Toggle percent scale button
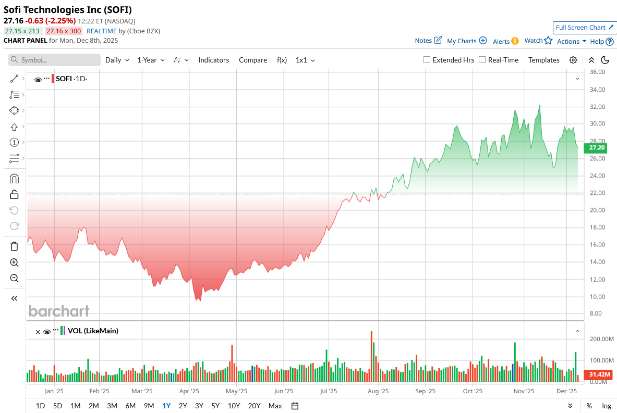Image resolution: width=617 pixels, height=413 pixels. [589, 406]
